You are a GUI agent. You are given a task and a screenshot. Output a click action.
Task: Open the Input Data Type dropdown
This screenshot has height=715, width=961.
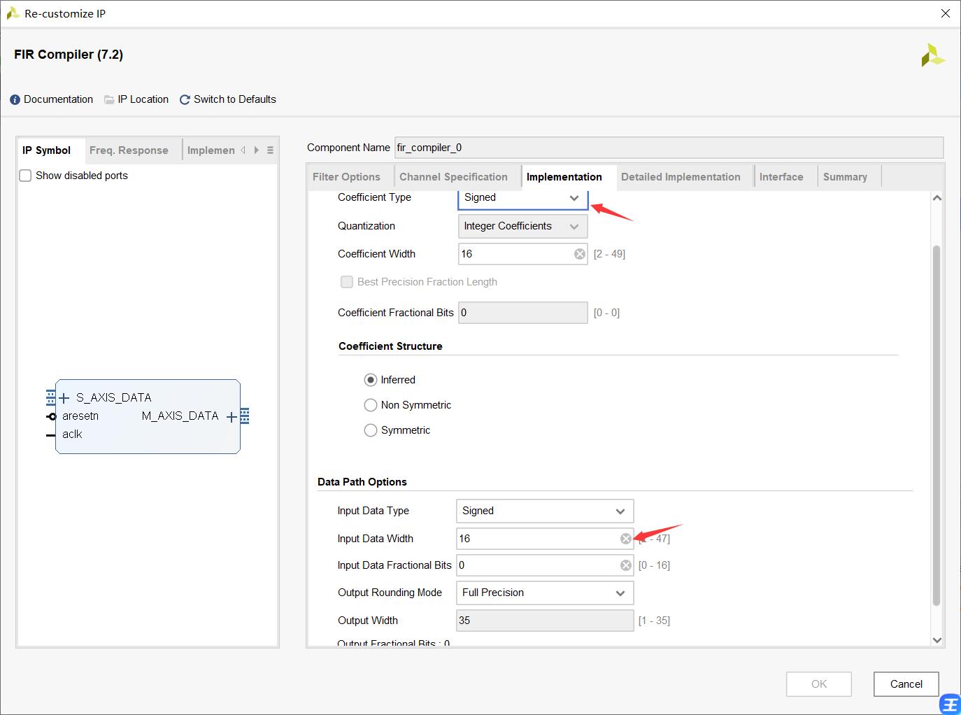(x=545, y=511)
